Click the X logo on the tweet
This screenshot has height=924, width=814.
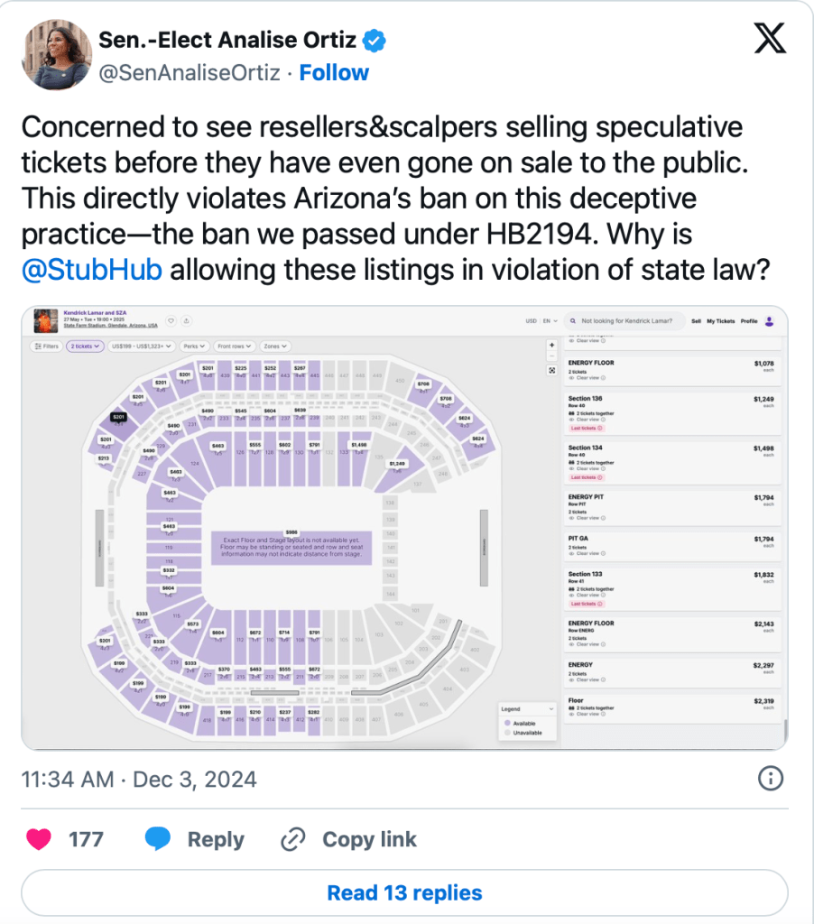point(770,37)
